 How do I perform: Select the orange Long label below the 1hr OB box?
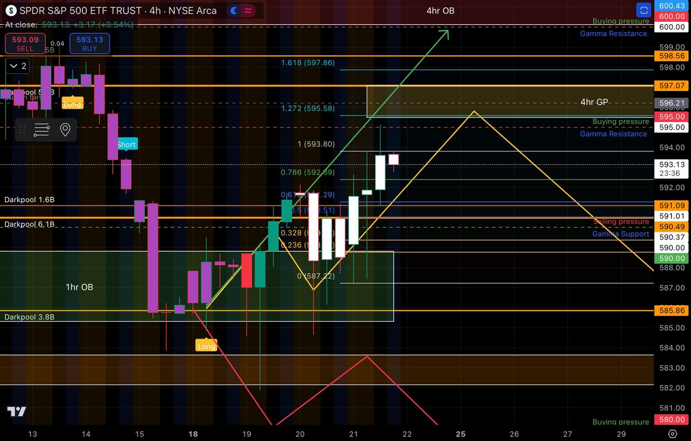pos(206,346)
